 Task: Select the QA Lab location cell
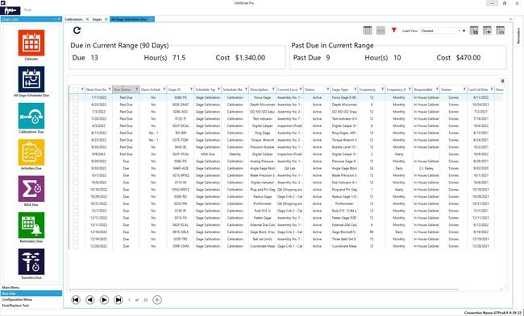pyautogui.click(x=289, y=168)
